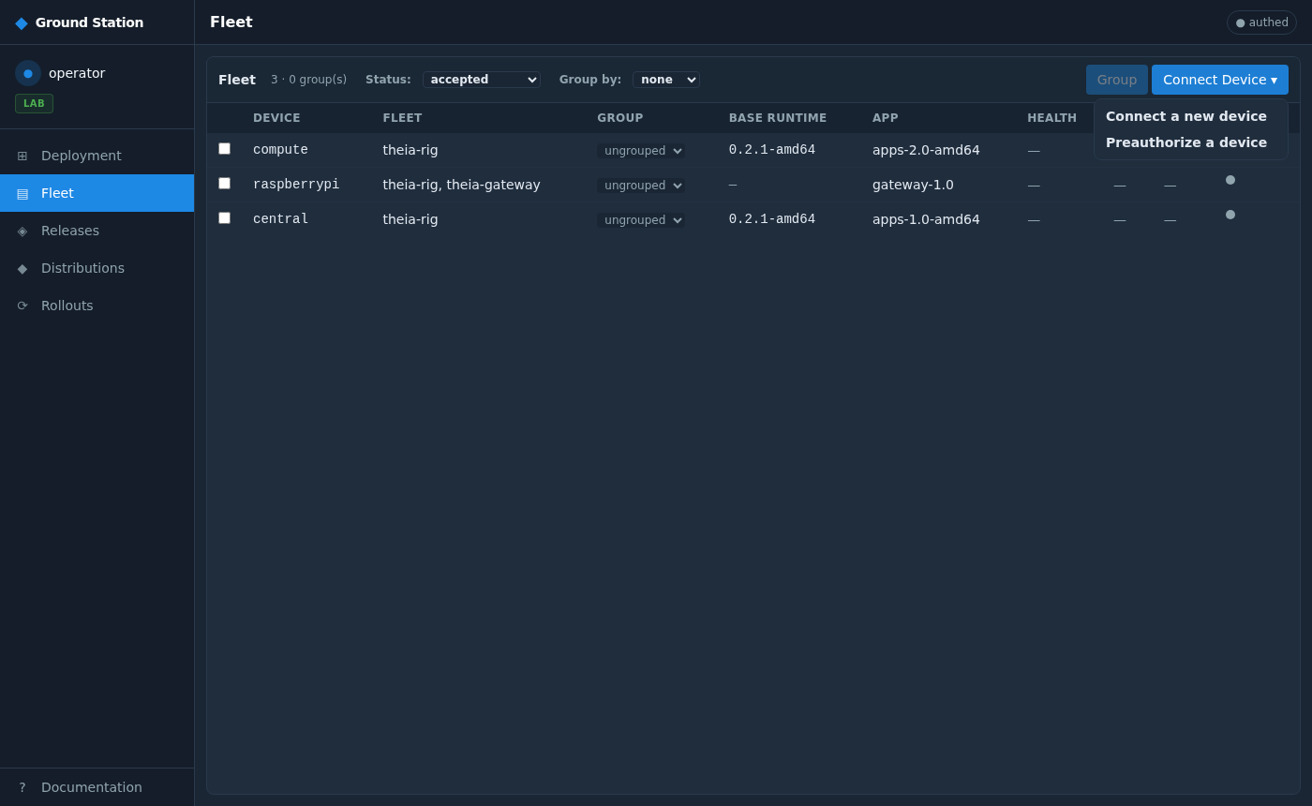Open the Rollouts page
The image size is (1312, 806).
click(x=97, y=306)
